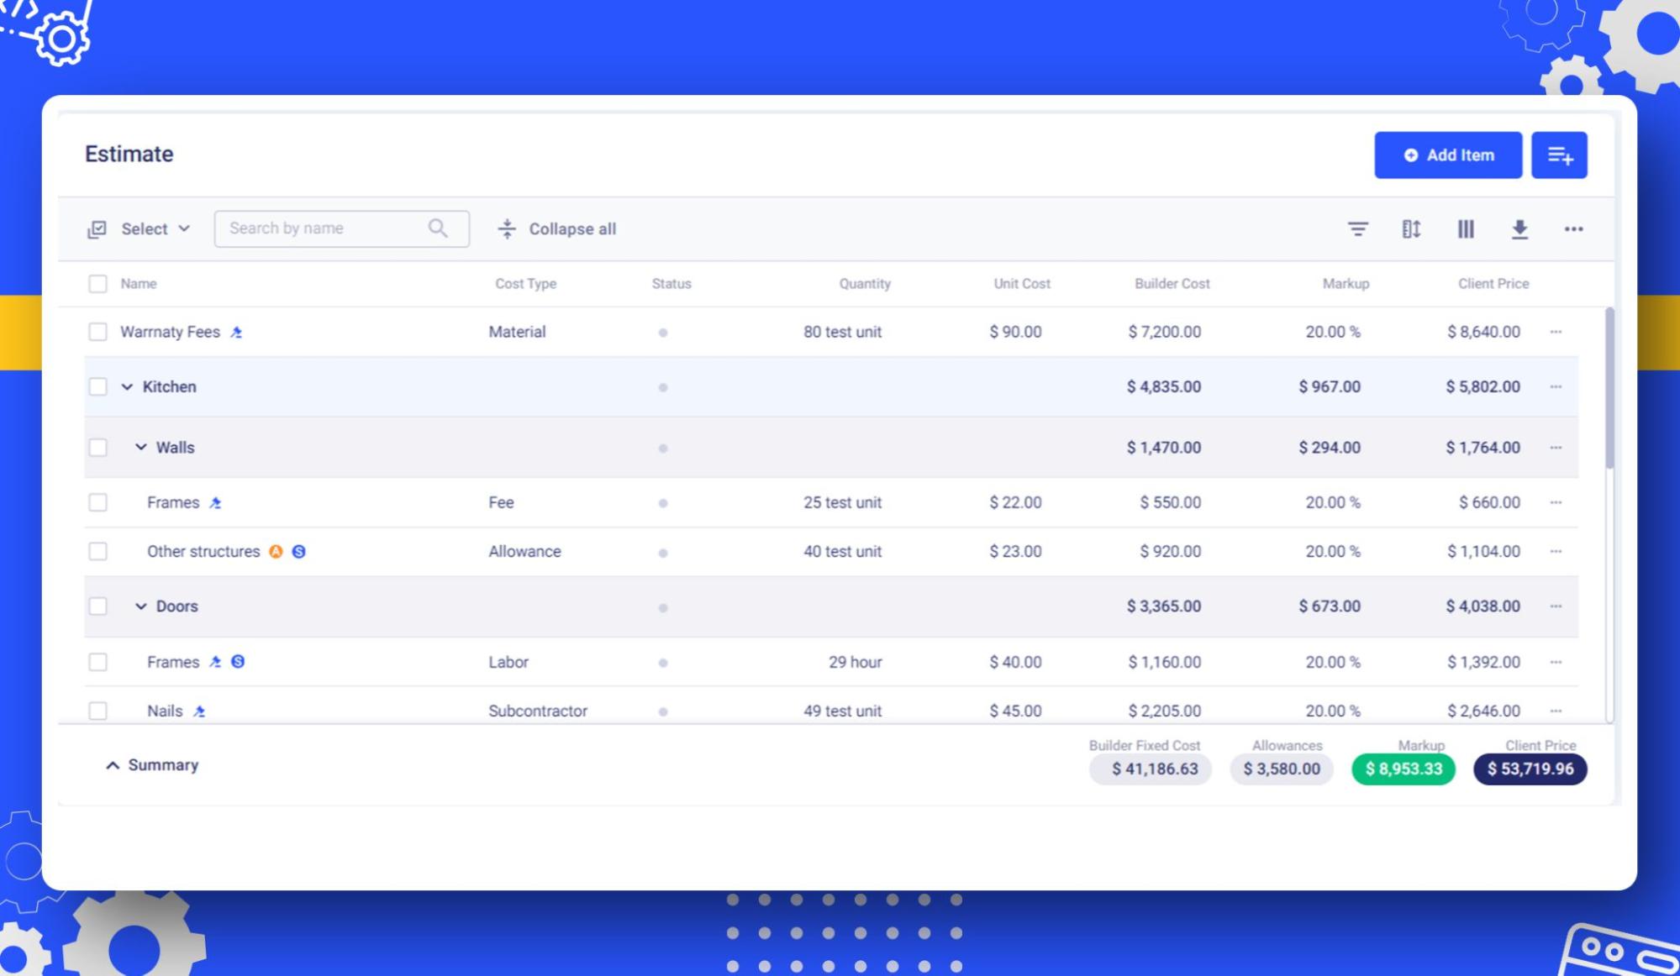Collapse the Kitchen group chevron
This screenshot has width=1680, height=976.
pyautogui.click(x=127, y=386)
